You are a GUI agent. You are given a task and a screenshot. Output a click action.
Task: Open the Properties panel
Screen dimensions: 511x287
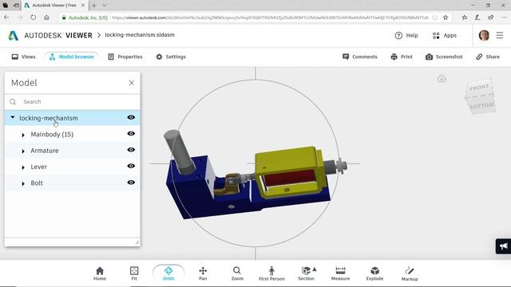click(125, 57)
